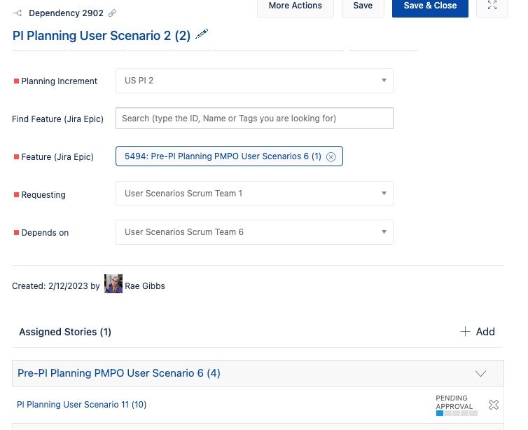The image size is (528, 430).
Task: Copy link icon next to Dependency 2902
Action: [x=113, y=13]
